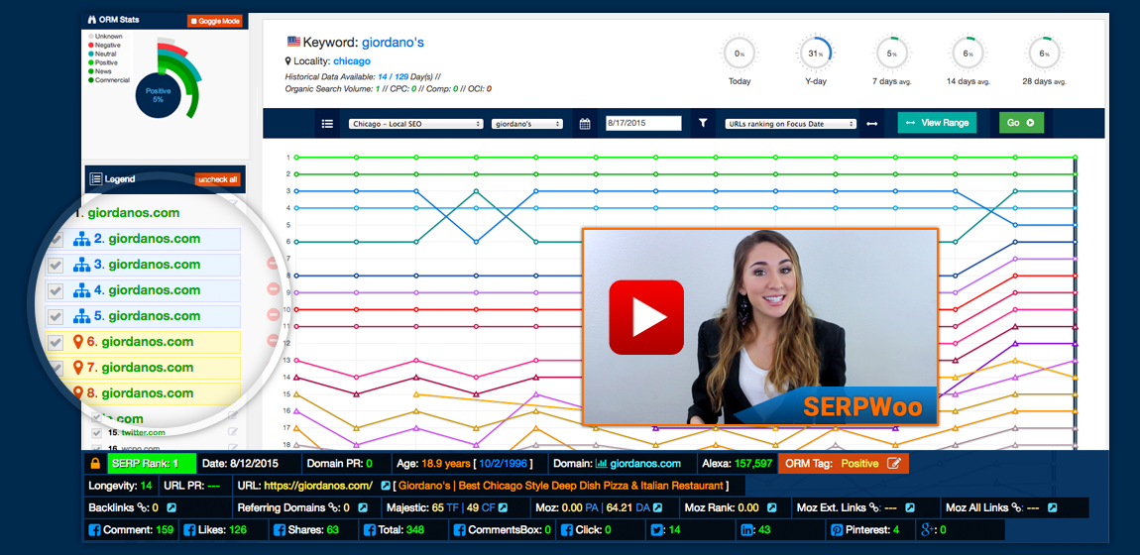Click the Google Plus icon showing 0
The height and width of the screenshot is (555, 1140).
point(927,530)
